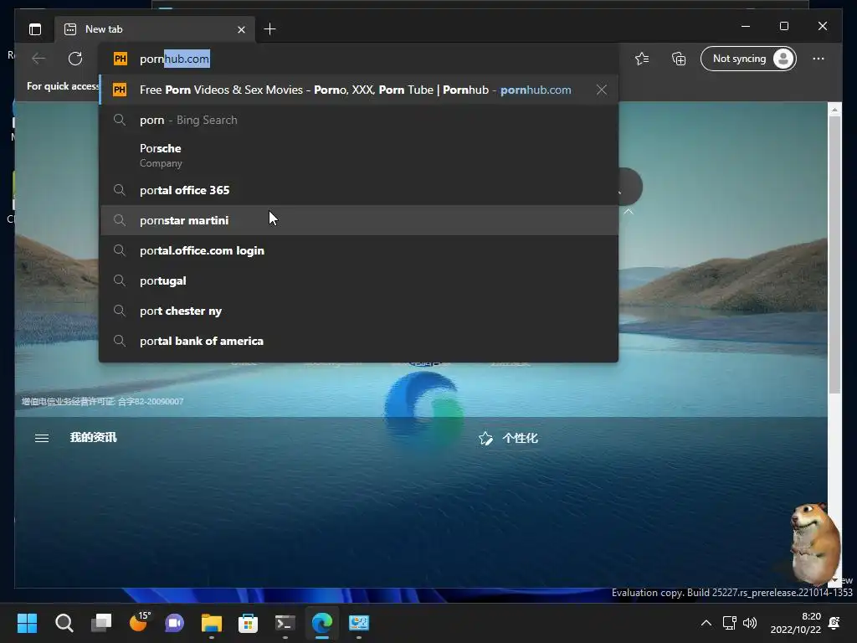
Task: Open the Collections icon
Action: point(679,59)
